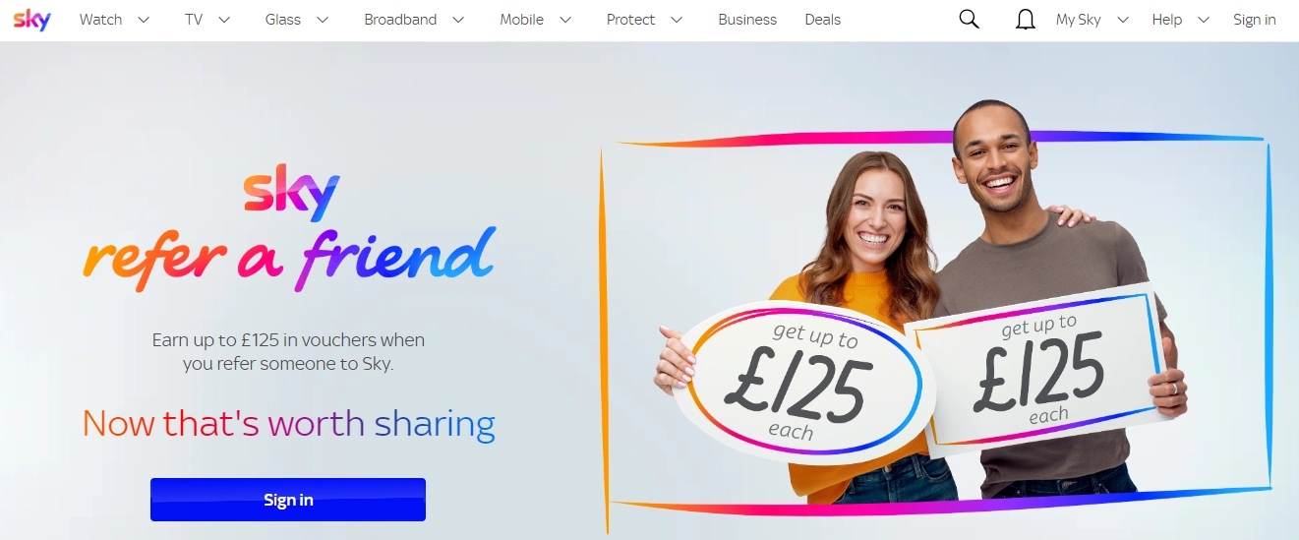Open the My Sky account link

click(1079, 20)
